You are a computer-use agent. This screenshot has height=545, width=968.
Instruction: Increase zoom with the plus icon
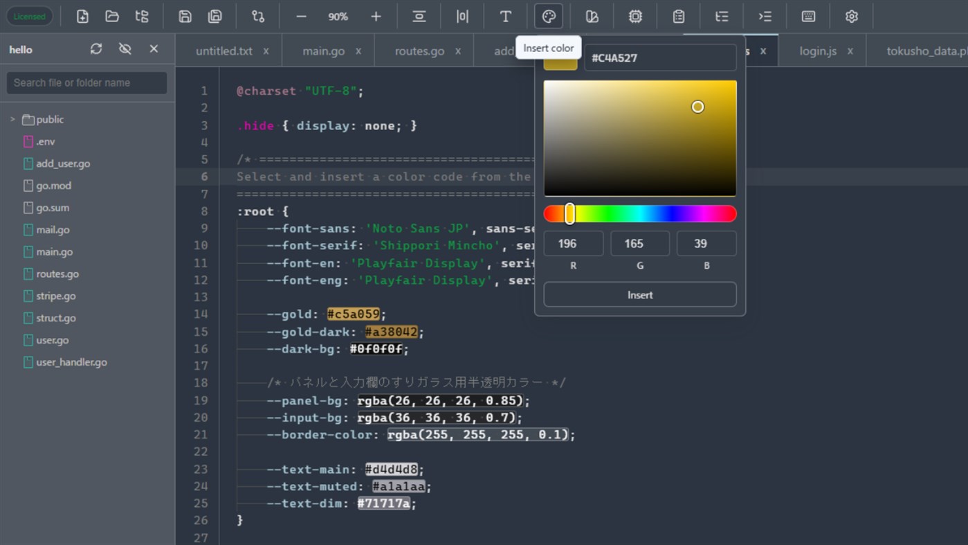[376, 17]
